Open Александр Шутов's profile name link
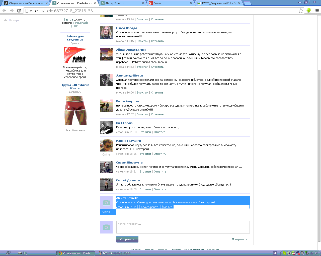The width and height of the screenshot is (321, 256). coord(129,75)
